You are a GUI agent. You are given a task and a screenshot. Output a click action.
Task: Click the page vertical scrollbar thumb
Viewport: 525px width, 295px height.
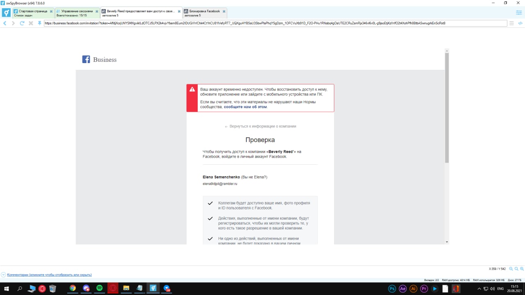(447, 108)
